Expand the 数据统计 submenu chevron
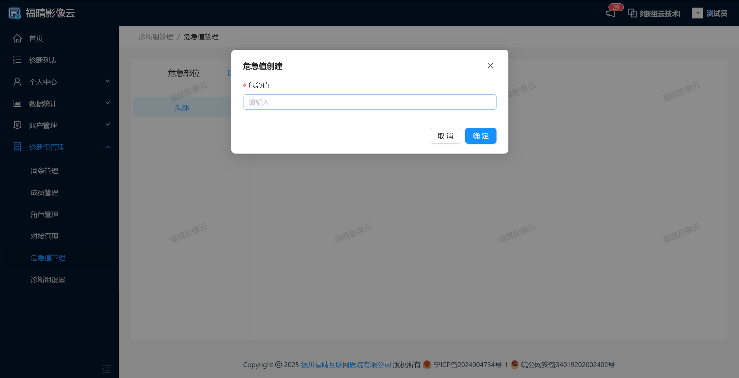Image resolution: width=739 pixels, height=378 pixels. tap(108, 103)
